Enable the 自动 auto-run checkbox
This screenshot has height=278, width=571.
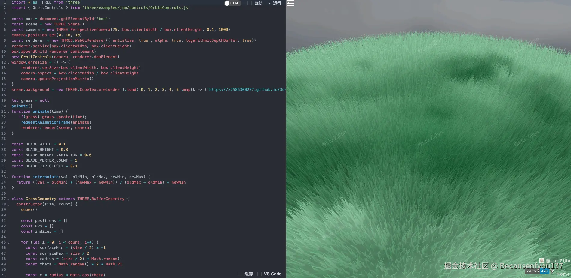[250, 3]
